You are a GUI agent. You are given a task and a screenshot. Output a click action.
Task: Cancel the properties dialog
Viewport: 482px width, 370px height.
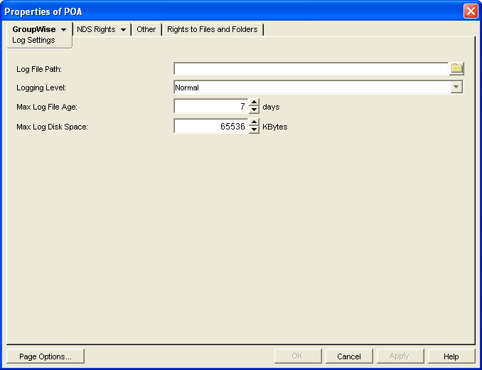coord(349,356)
